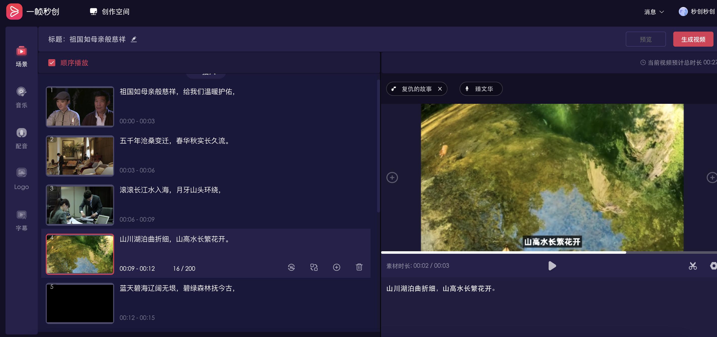Image resolution: width=717 pixels, height=337 pixels.
Task: Expand the 消息 dropdown
Action: 654,12
